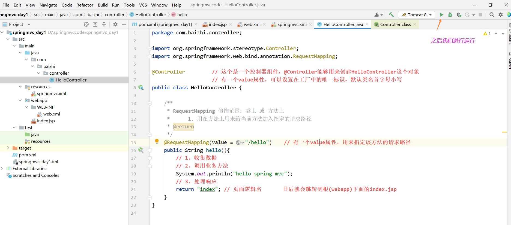511x225 pixels.
Task: Collapse the springmvc_day1 root node
Action: point(2,32)
